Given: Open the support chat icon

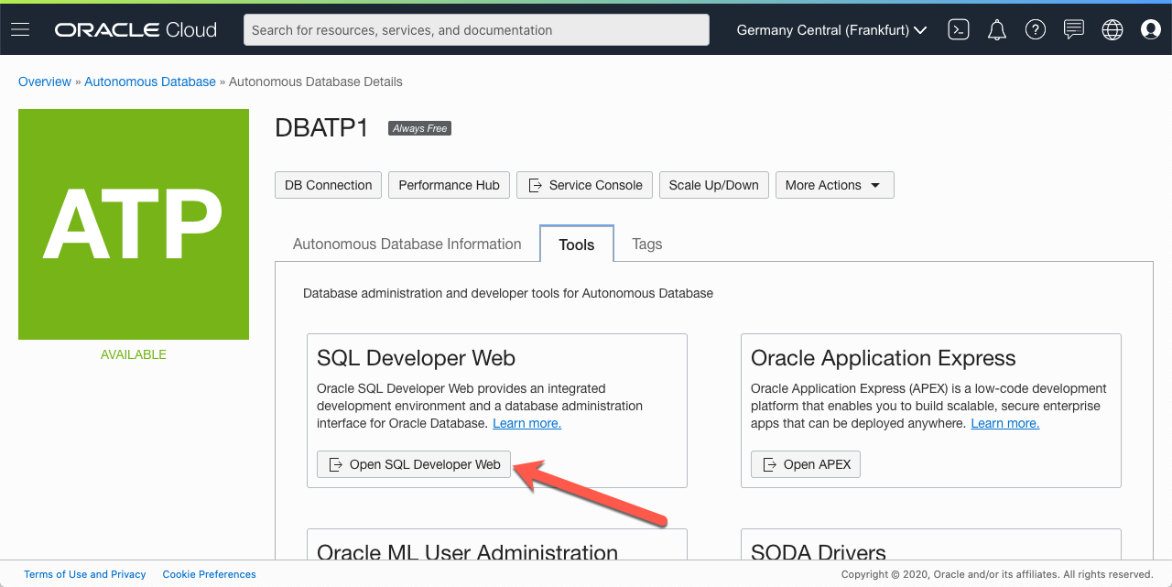Looking at the screenshot, I should point(1074,30).
